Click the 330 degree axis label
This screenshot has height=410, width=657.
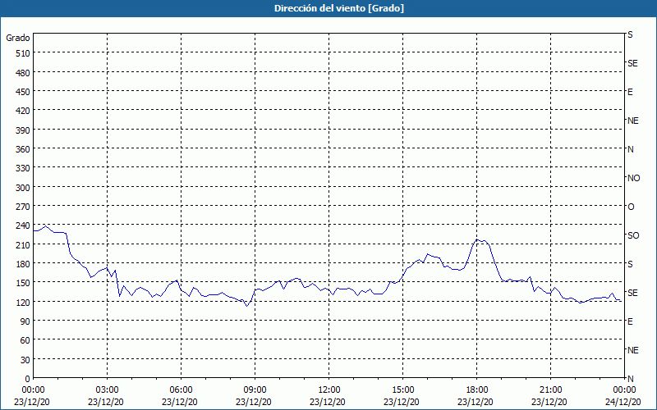click(x=23, y=168)
